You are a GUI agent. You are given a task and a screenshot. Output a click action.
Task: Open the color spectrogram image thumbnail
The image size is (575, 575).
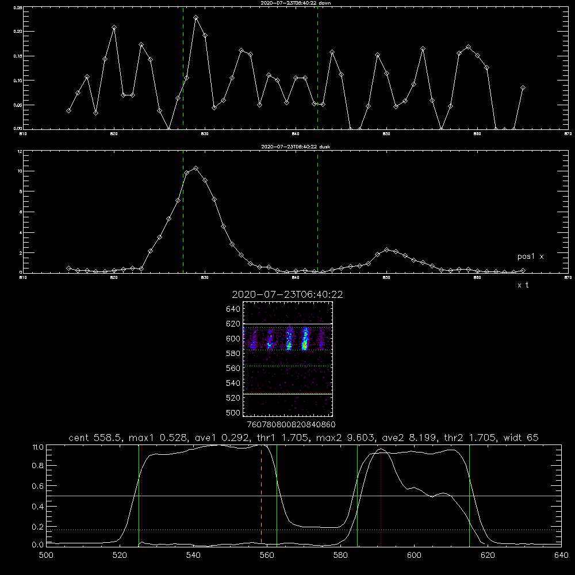pyautogui.click(x=287, y=359)
